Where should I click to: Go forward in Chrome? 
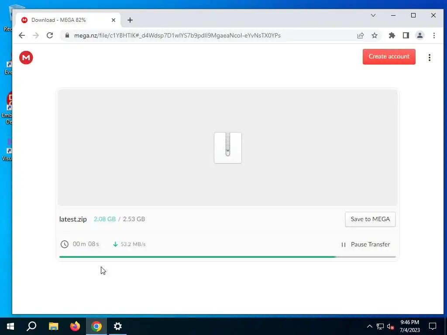click(x=36, y=35)
